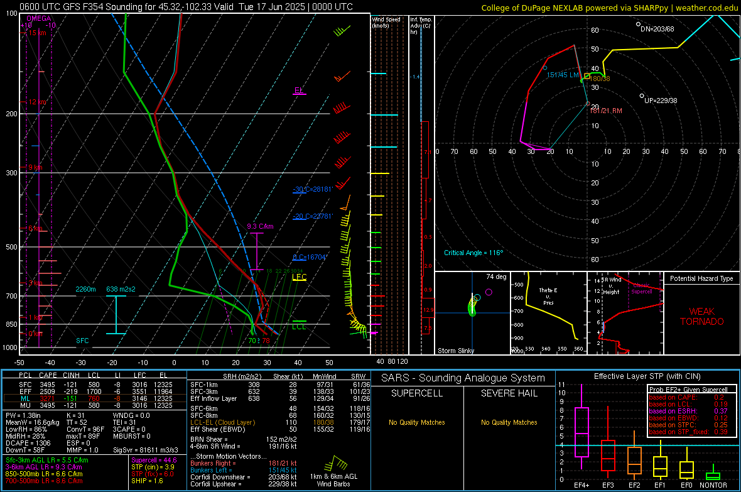Click the 'ConvT = 96F' value
741x492 pixels.
[x=85, y=429]
